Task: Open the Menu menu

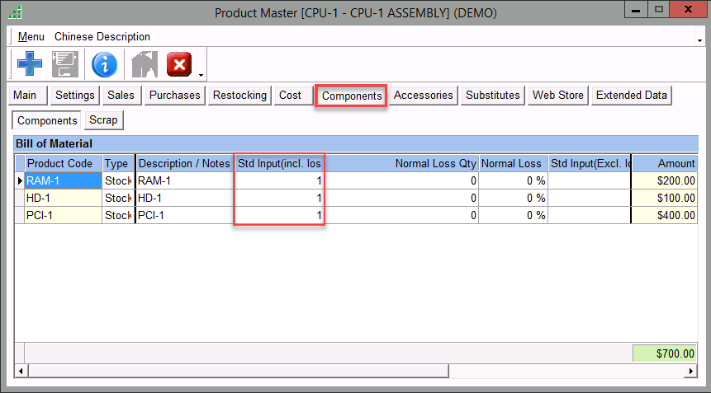Action: [x=31, y=37]
